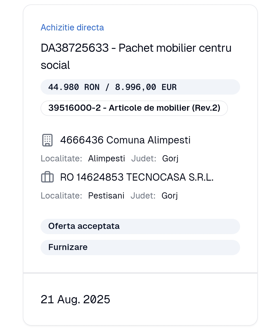The width and height of the screenshot is (277, 329).
Task: Click the briefcase icon beside TECNOCASA S.R.L.
Action: pos(47,177)
